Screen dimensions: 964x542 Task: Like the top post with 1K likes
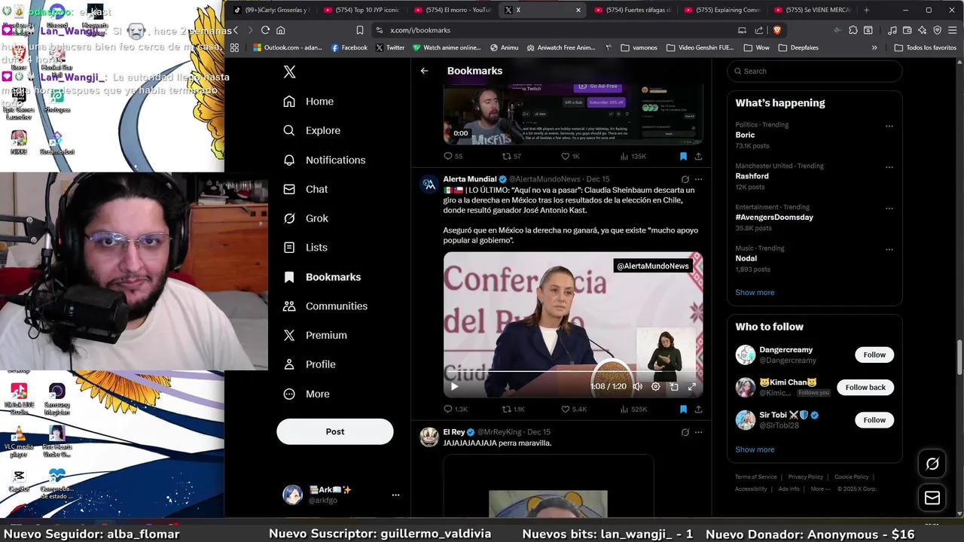coord(570,156)
